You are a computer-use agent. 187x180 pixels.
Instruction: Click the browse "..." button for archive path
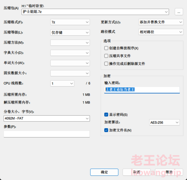179,12
